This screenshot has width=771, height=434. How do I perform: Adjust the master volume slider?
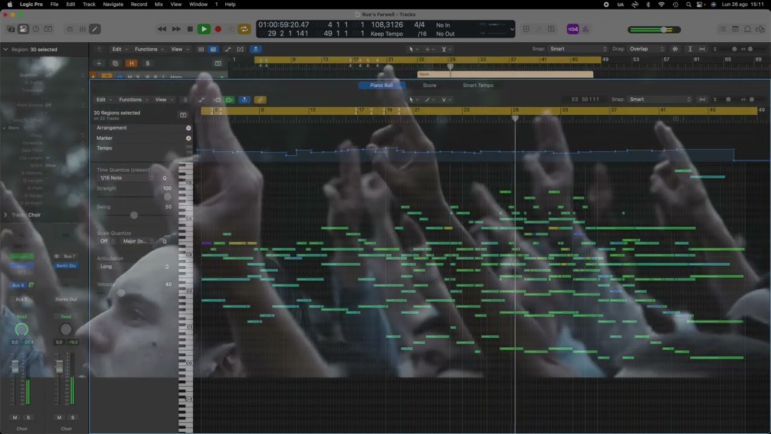pyautogui.click(x=654, y=30)
